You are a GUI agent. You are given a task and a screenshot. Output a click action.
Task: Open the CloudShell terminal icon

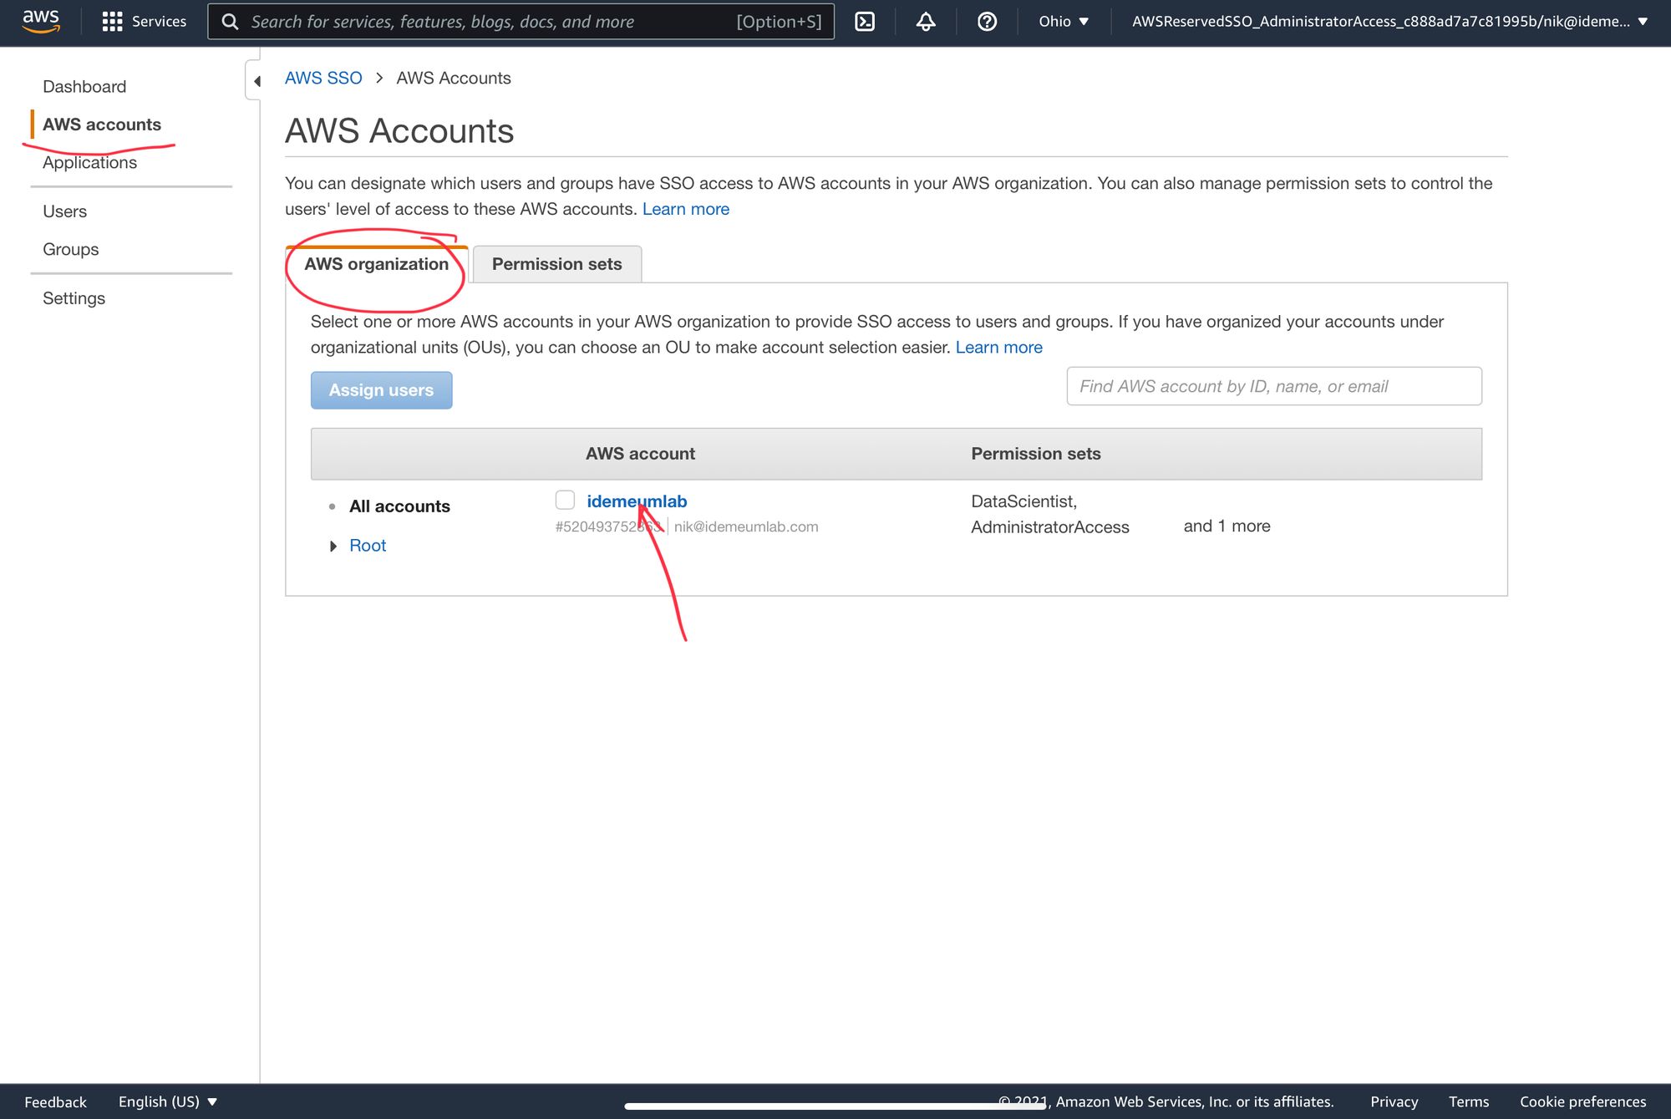[x=865, y=22]
